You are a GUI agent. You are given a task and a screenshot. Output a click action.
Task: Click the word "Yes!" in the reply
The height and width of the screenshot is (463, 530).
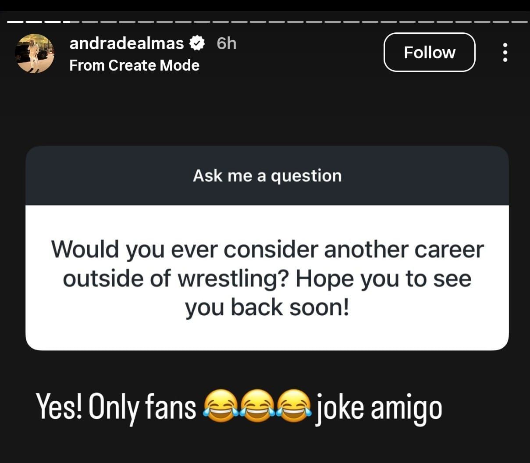(x=60, y=407)
